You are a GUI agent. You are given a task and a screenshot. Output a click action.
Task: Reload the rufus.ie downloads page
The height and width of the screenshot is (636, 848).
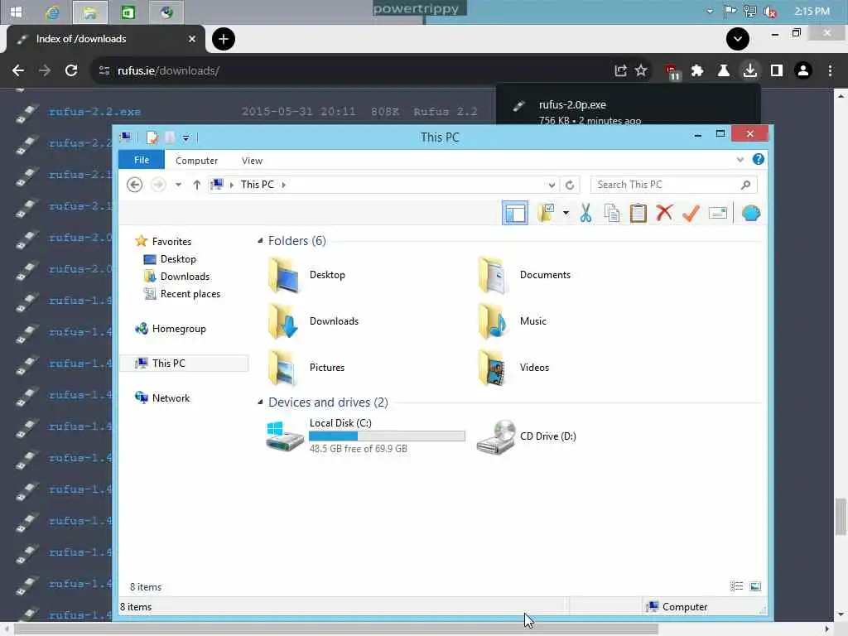(x=71, y=71)
